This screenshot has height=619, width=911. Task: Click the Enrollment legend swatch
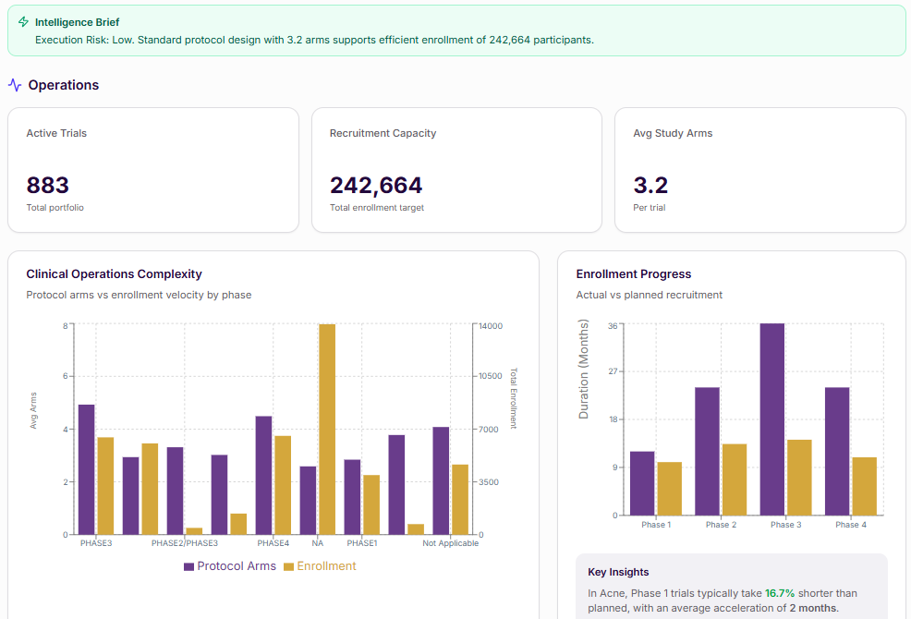coord(289,566)
